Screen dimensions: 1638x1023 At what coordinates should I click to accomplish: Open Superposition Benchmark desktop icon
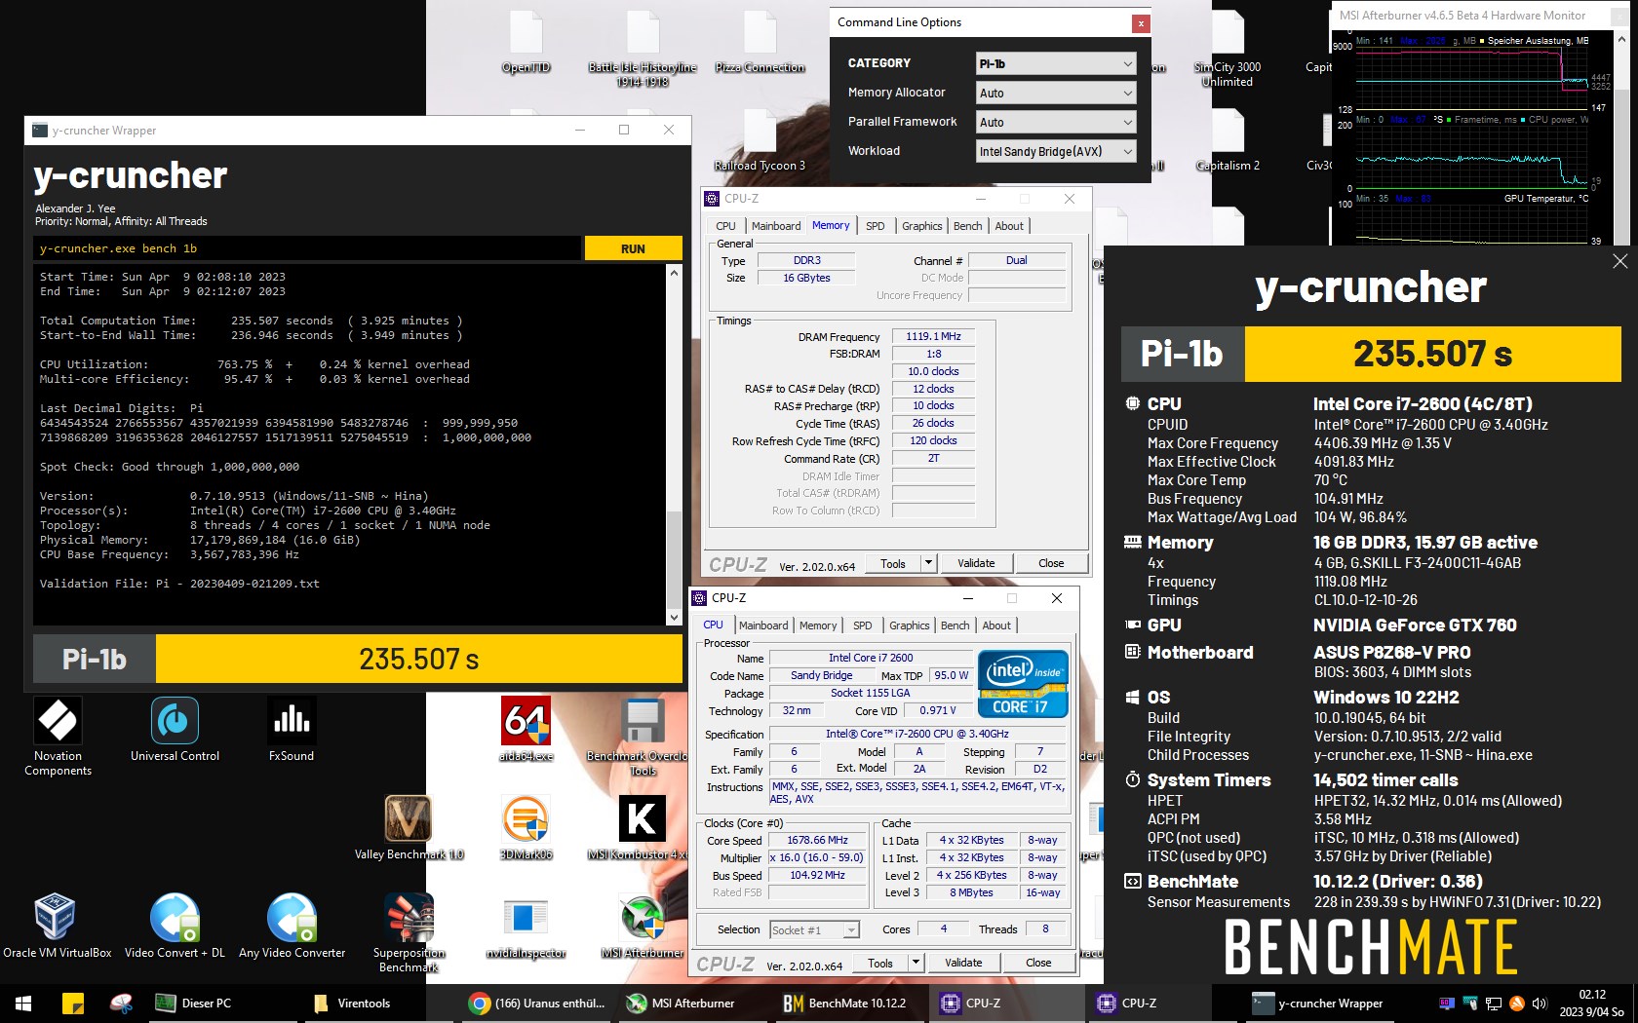pyautogui.click(x=409, y=932)
